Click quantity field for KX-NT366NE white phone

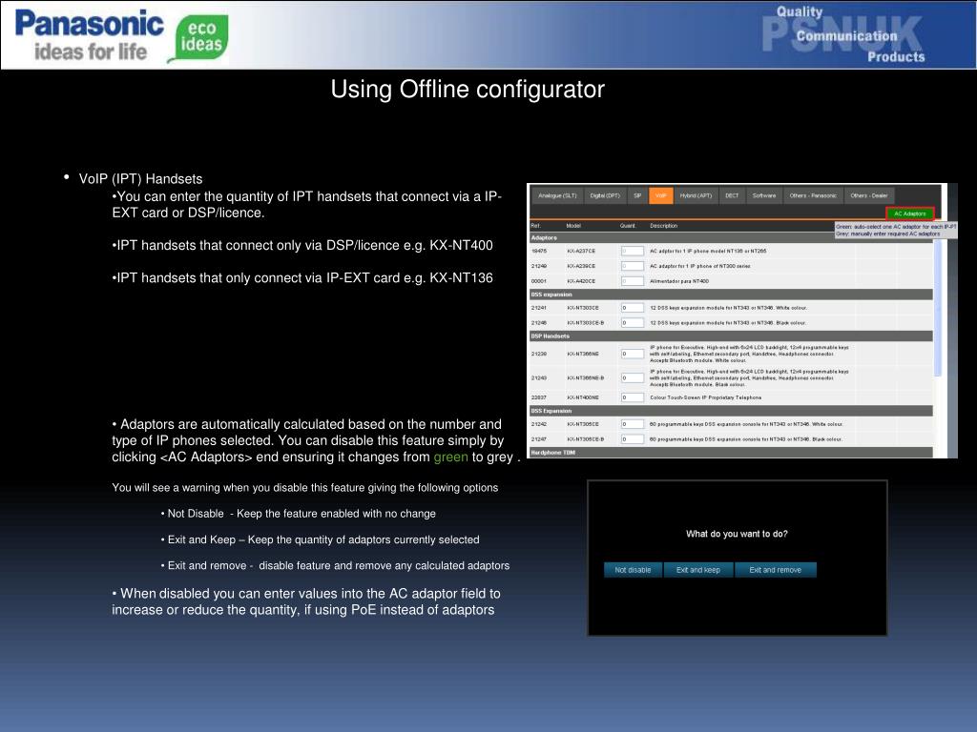[x=632, y=354]
